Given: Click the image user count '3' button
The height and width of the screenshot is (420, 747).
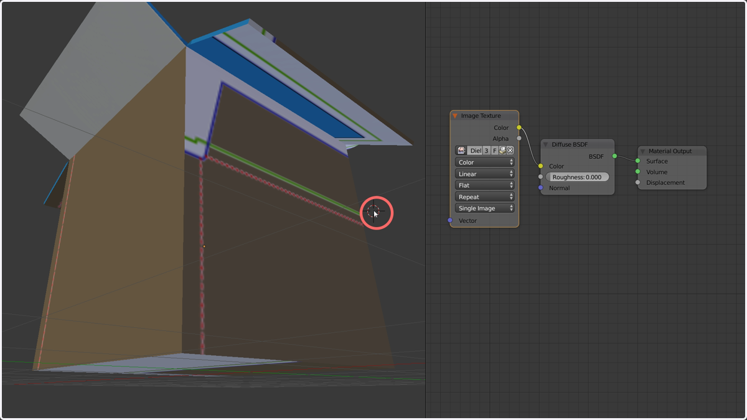Looking at the screenshot, I should pos(487,151).
